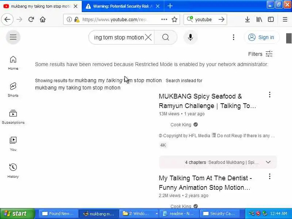This screenshot has width=292, height=219.
Task: Expand the 4 chapters Seafood Mukbang section
Action: pyautogui.click(x=218, y=162)
